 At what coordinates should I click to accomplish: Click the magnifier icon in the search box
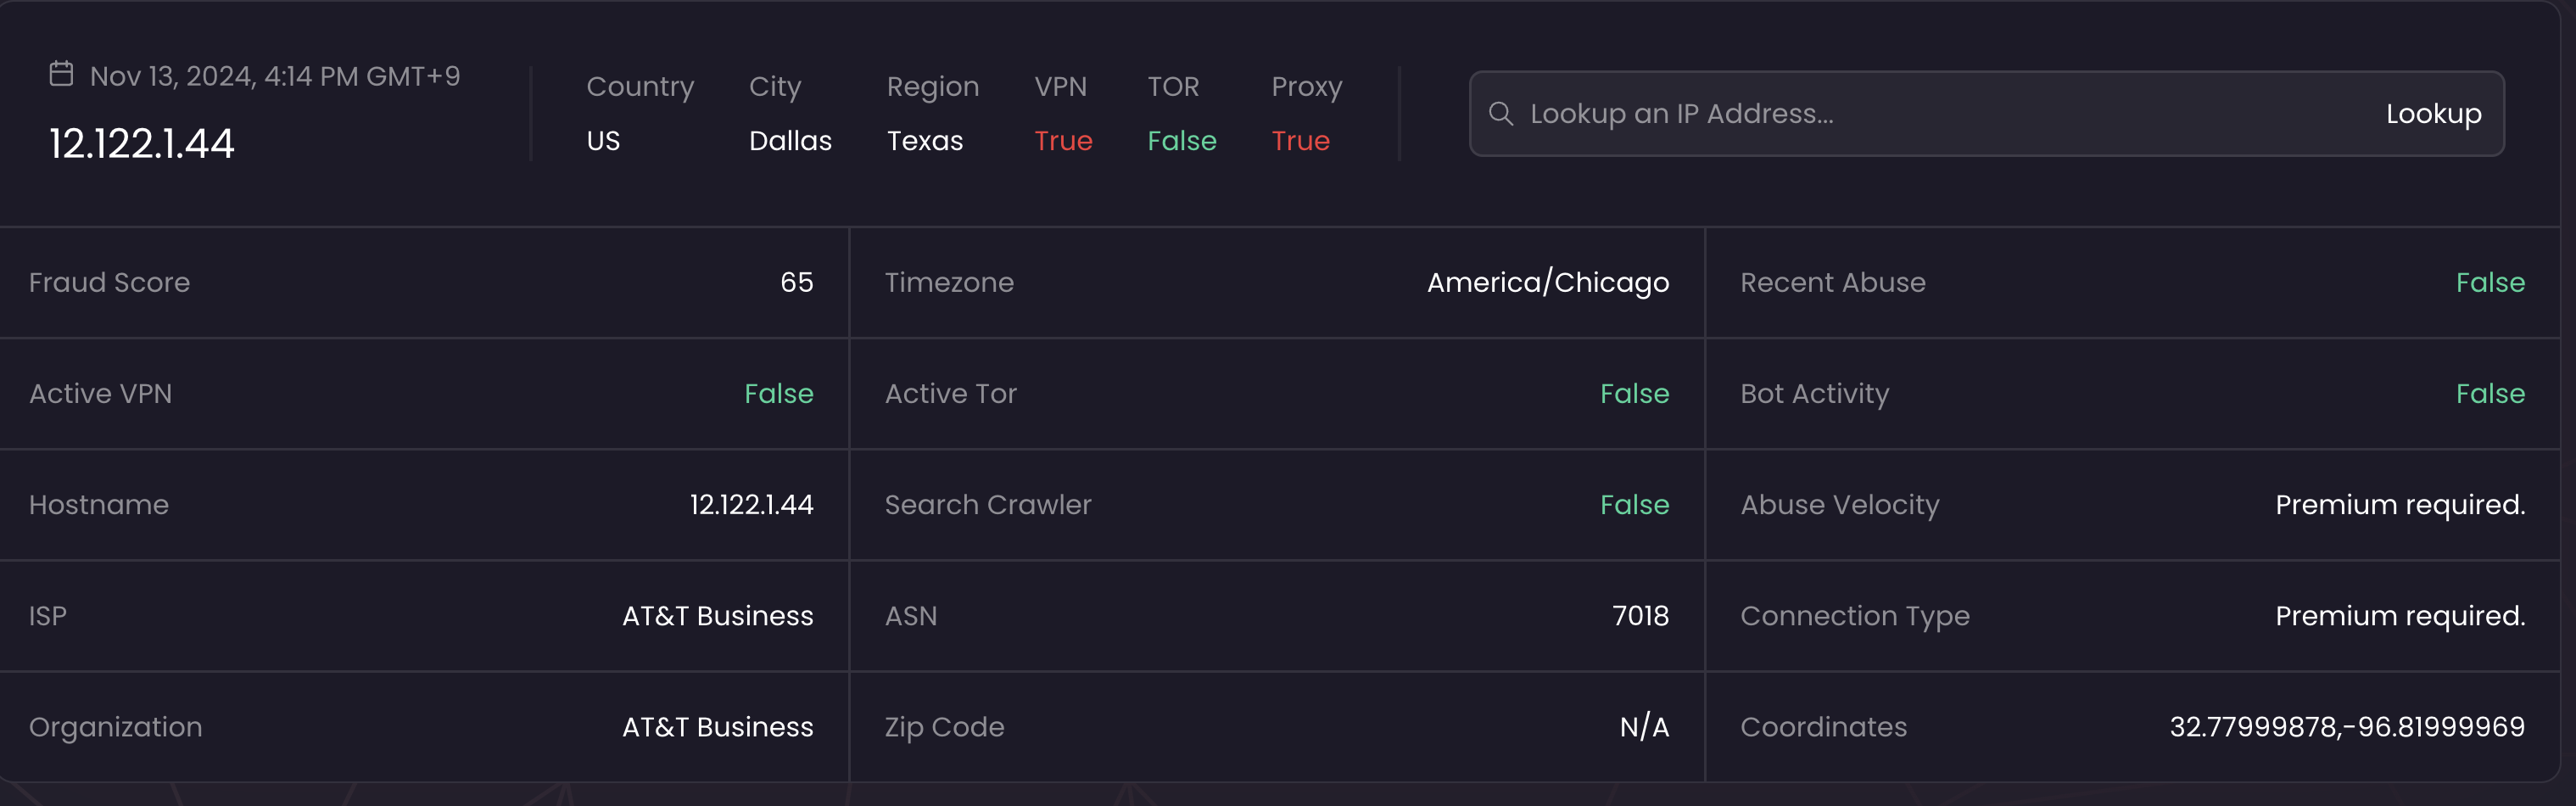(1500, 114)
